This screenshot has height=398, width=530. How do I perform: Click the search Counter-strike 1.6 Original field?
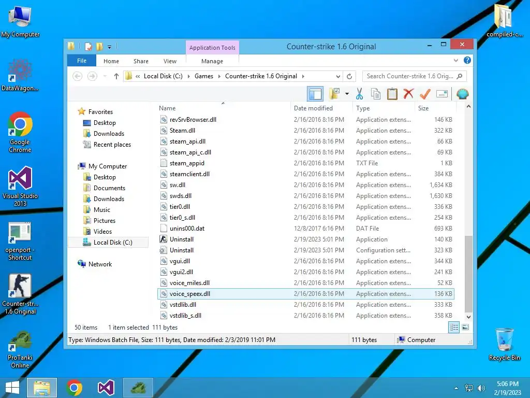[415, 76]
